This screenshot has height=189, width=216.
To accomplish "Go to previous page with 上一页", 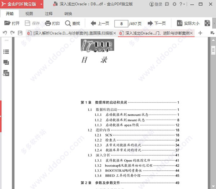I will click(100, 23).
